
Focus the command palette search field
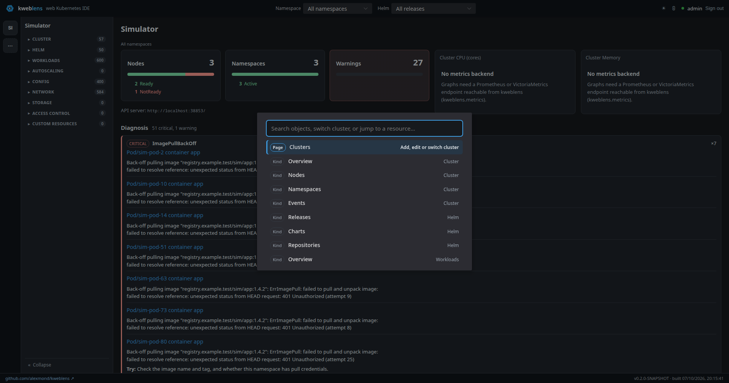[364, 128]
